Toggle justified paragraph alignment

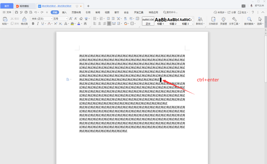[x=109, y=24]
